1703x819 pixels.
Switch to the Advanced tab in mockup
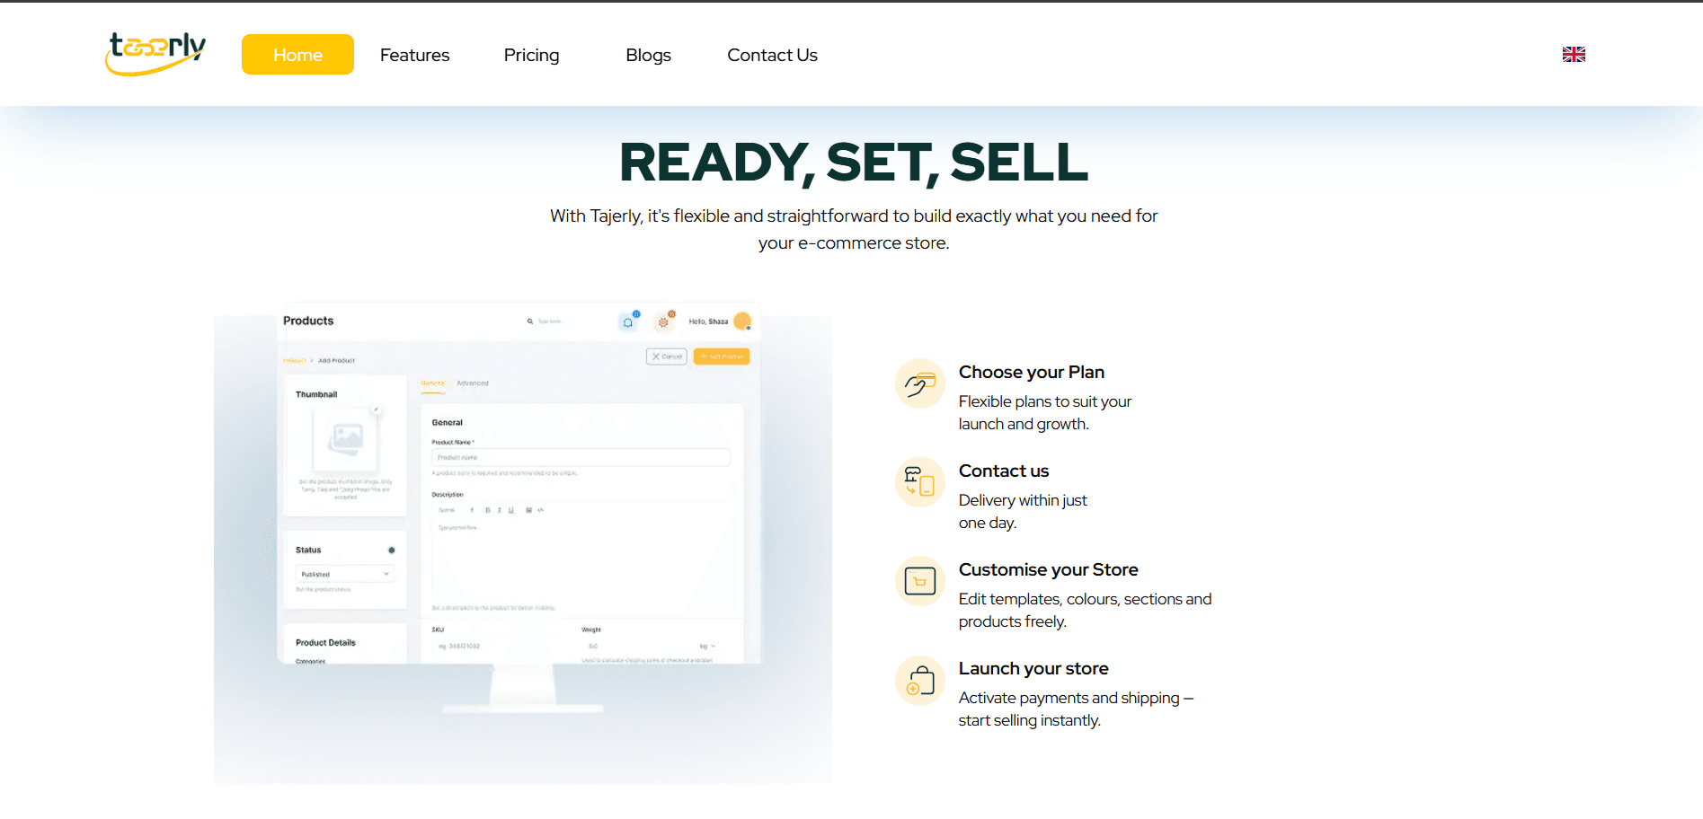(472, 383)
